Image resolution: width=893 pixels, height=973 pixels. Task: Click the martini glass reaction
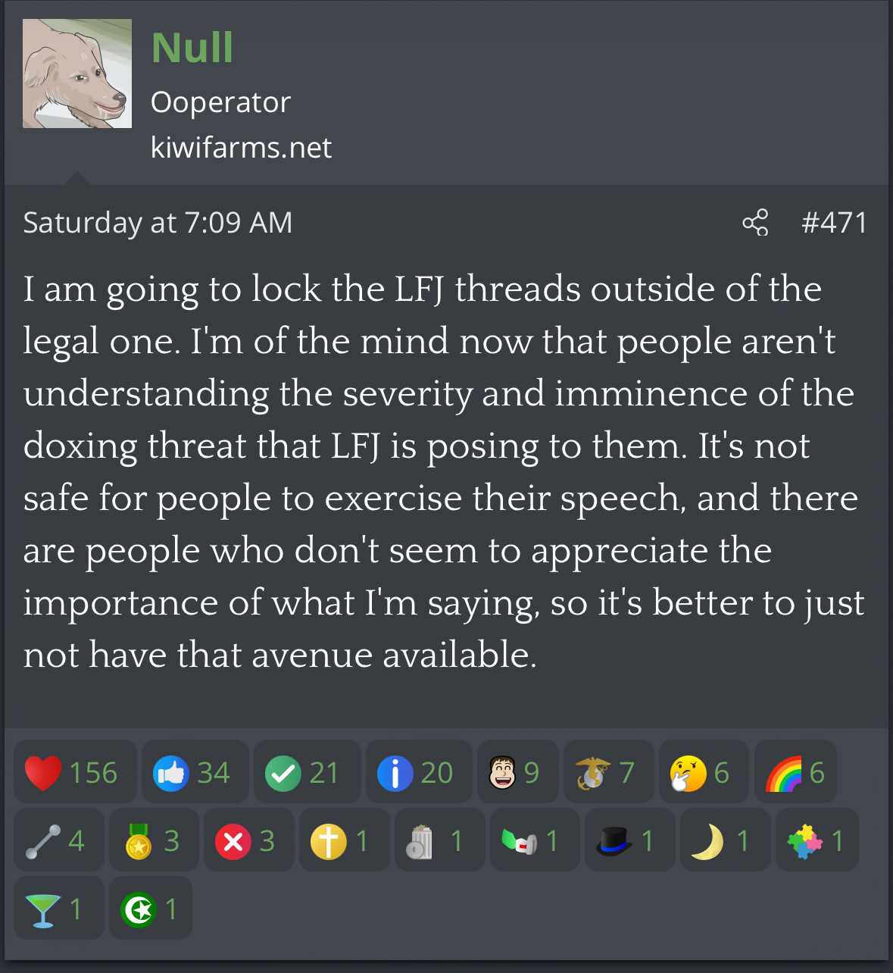(58, 909)
